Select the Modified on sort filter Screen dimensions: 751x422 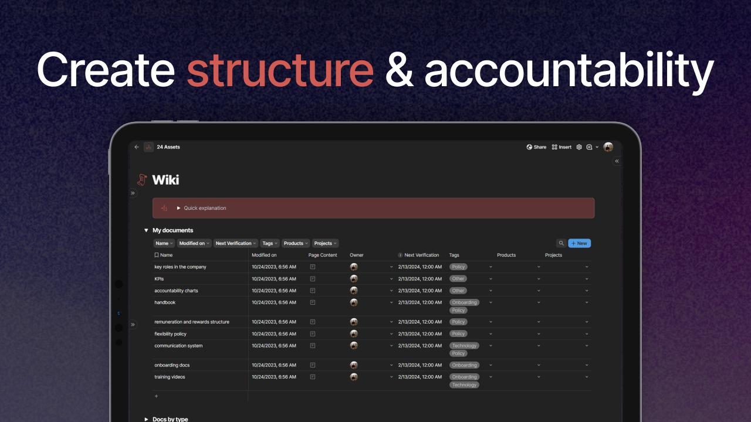[194, 243]
